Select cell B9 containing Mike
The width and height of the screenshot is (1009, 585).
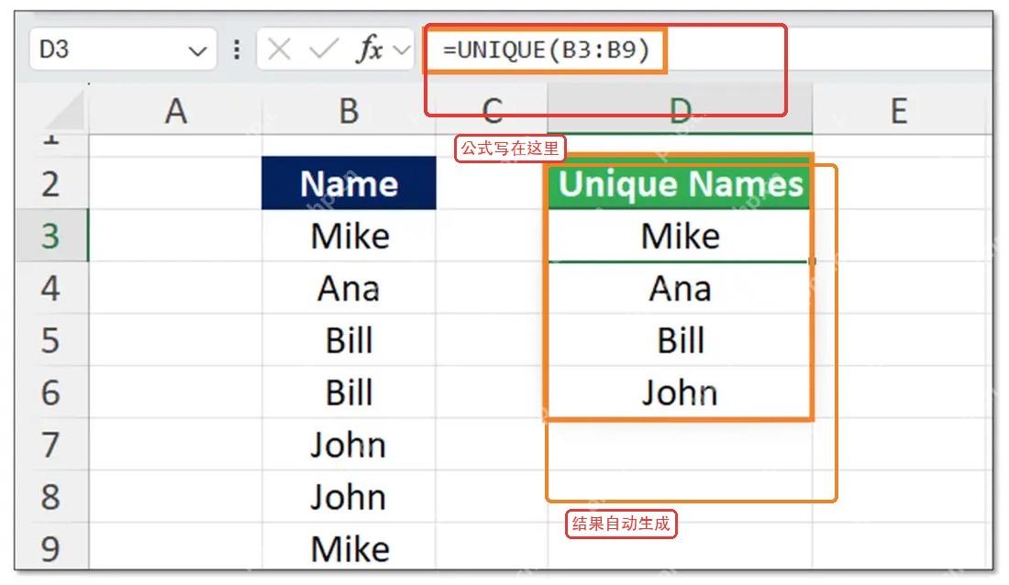pyautogui.click(x=349, y=547)
